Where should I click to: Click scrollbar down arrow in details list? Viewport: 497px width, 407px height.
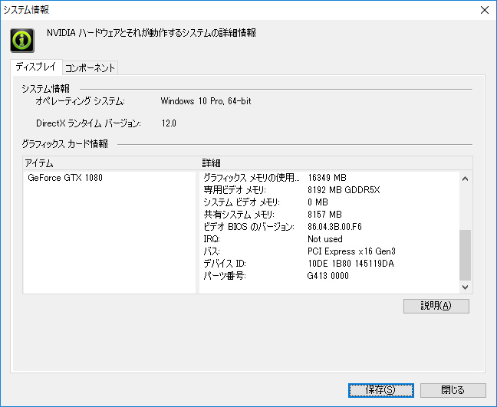pos(465,287)
